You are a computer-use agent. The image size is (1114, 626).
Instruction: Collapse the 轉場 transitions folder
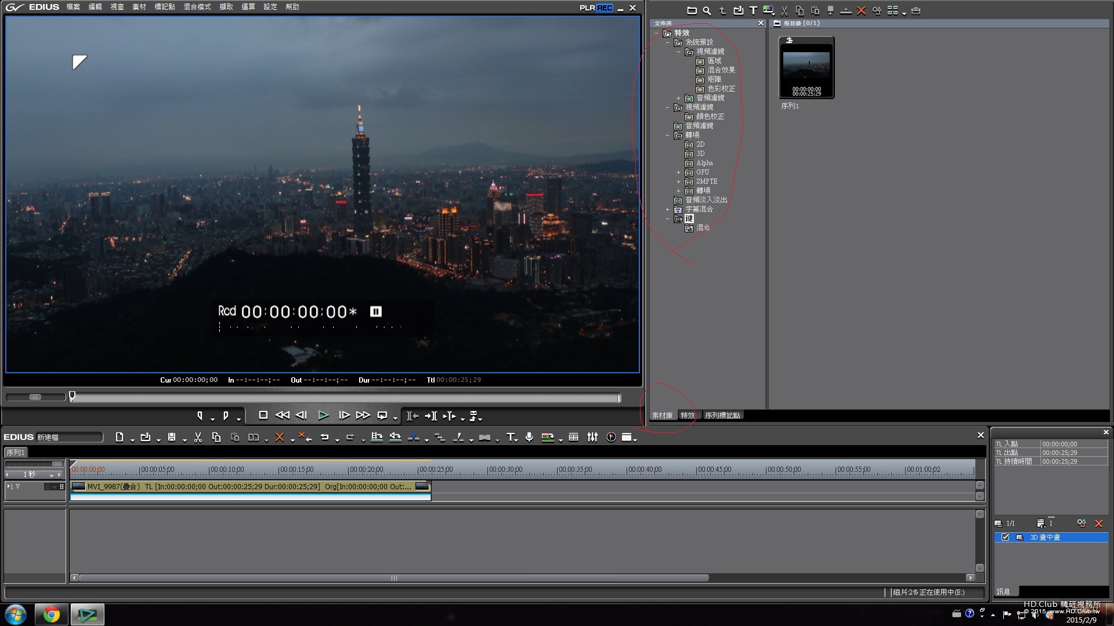667,135
